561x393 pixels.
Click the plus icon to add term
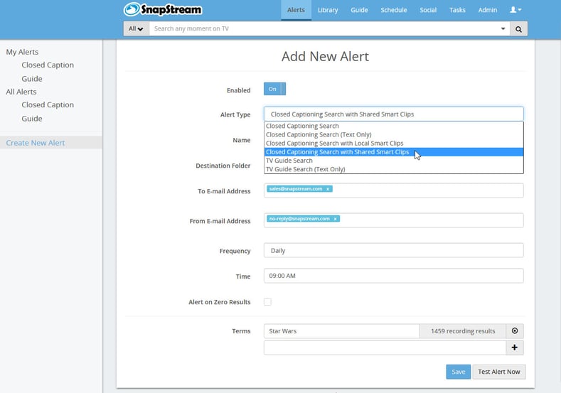click(x=515, y=348)
